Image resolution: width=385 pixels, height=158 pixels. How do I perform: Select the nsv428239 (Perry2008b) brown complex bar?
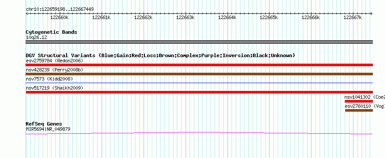point(199,74)
